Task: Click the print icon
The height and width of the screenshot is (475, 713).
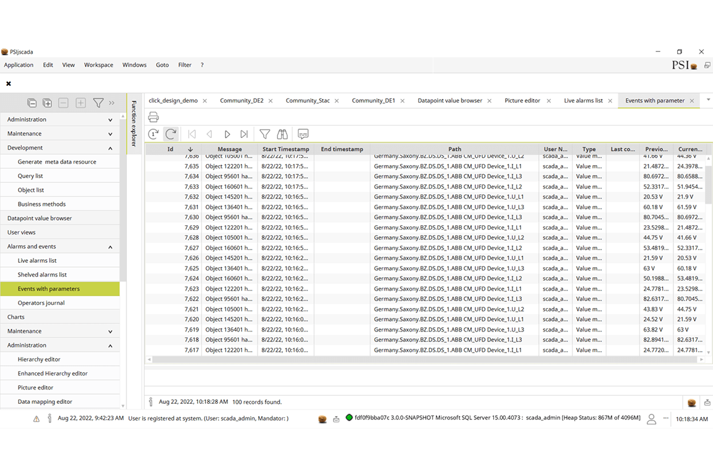Action: click(153, 117)
